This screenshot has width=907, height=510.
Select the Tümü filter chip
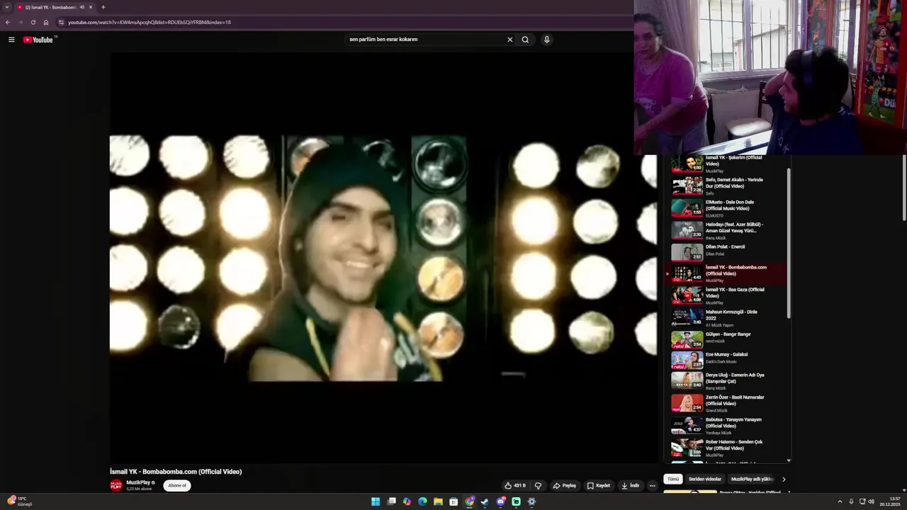coord(672,480)
